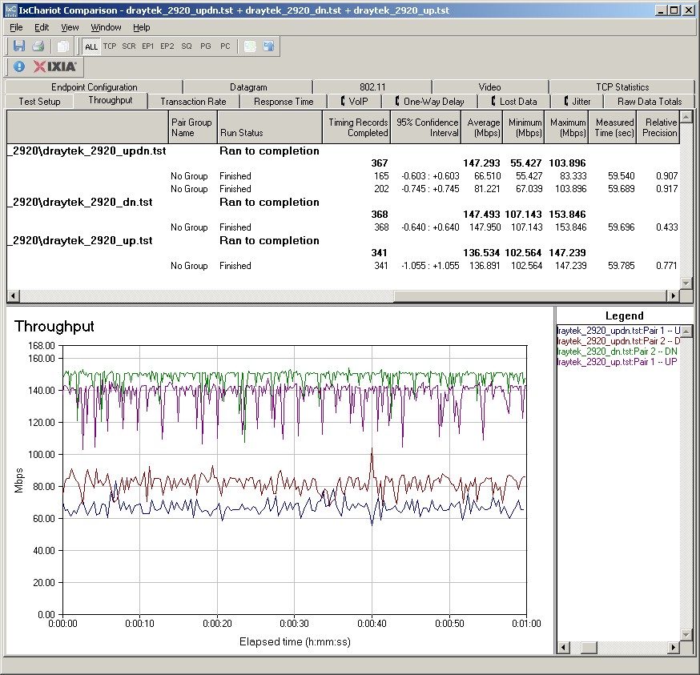
Task: Toggle the PG filter button
Action: point(205,46)
